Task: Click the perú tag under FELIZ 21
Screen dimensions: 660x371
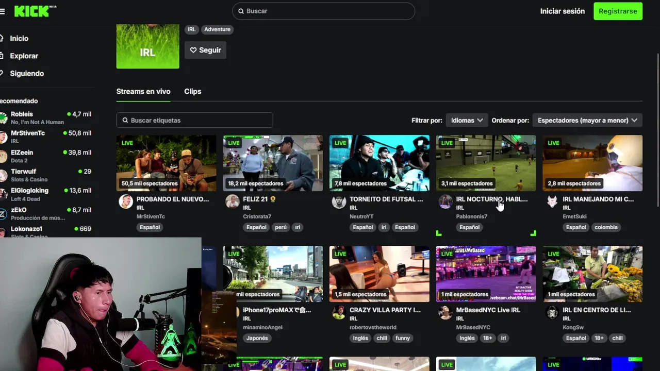Action: point(280,227)
